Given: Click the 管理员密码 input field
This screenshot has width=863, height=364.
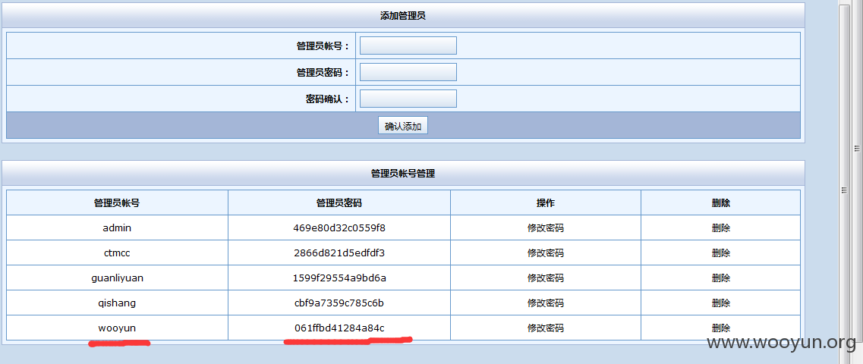Looking at the screenshot, I should 408,72.
